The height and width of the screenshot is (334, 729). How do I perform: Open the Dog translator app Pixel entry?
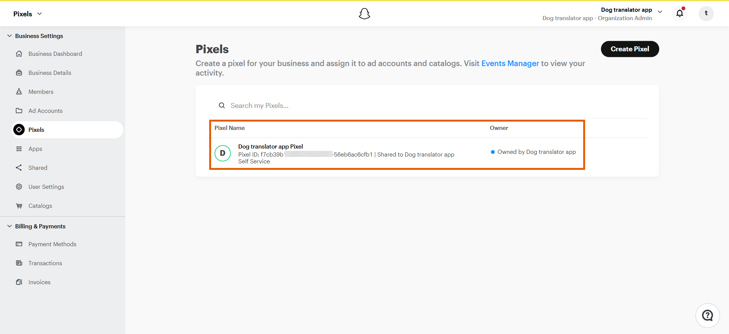pyautogui.click(x=270, y=146)
